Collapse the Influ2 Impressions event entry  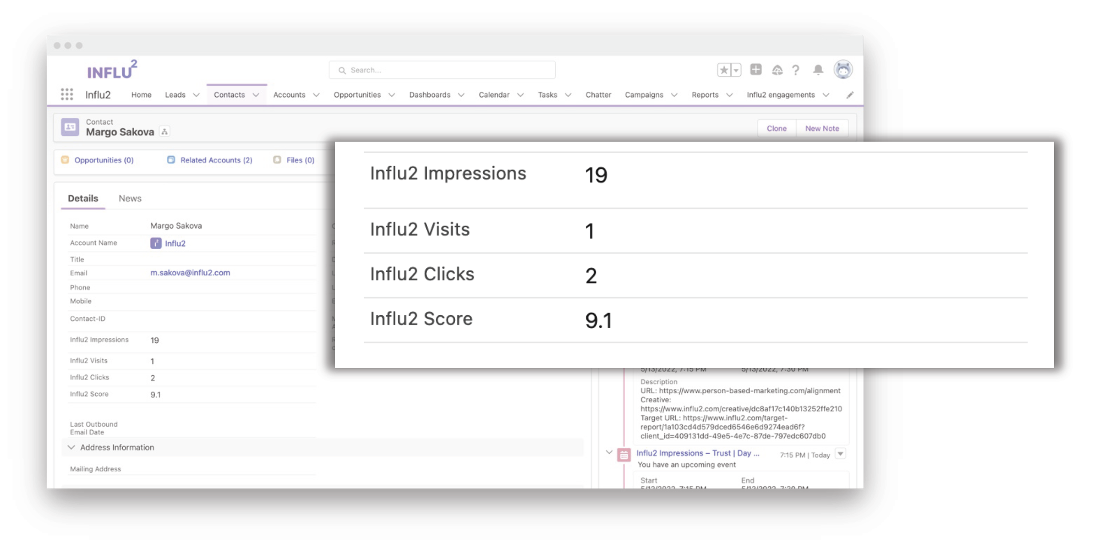coord(609,452)
